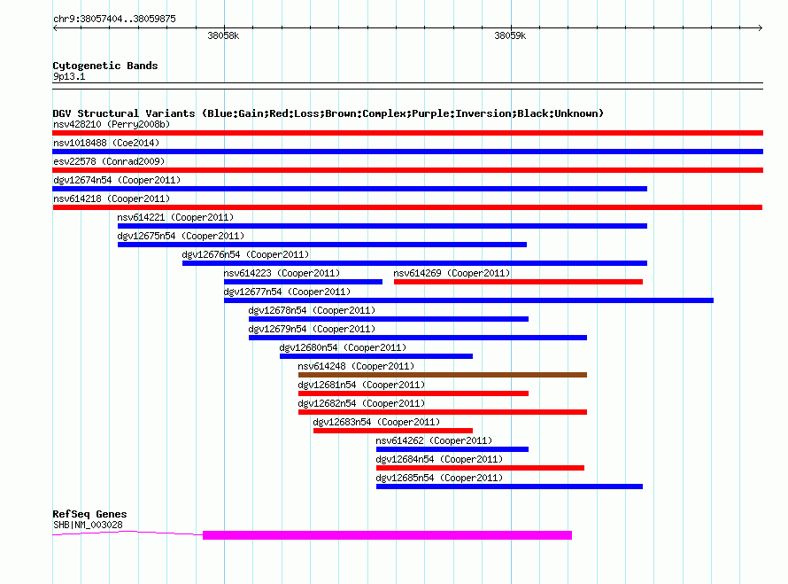The width and height of the screenshot is (788, 584).
Task: Open the esv22578 (Conrad2009) label
Action: click(109, 161)
